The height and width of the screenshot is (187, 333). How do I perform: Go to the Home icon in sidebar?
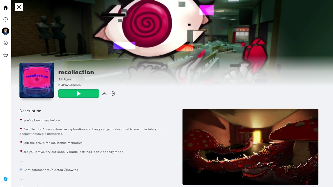click(5, 8)
